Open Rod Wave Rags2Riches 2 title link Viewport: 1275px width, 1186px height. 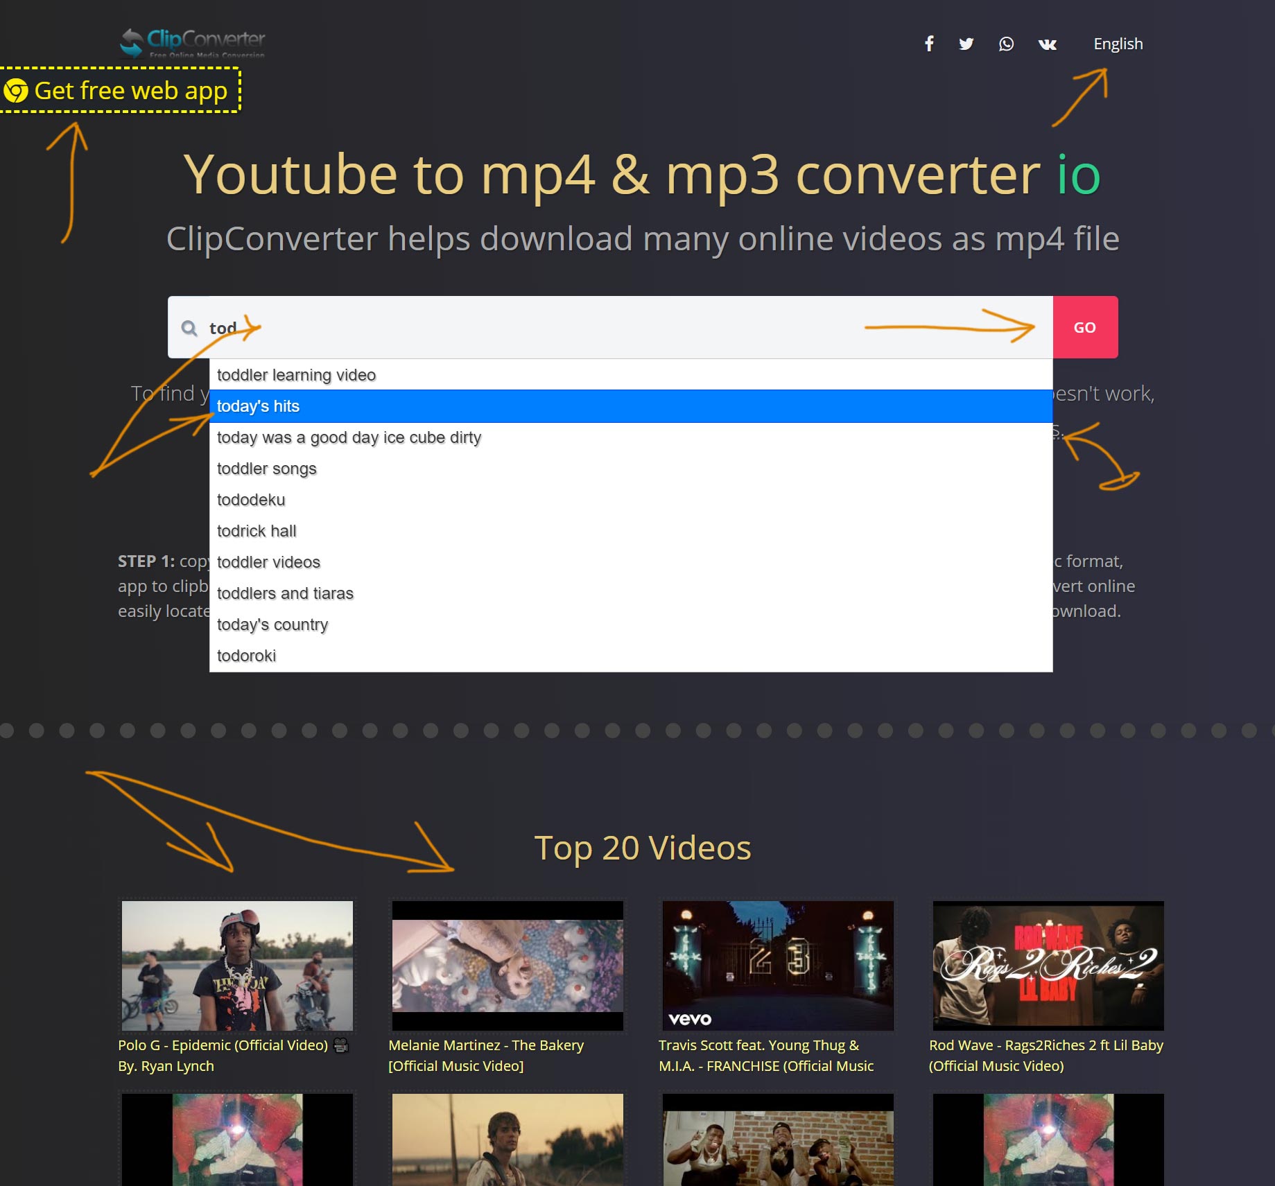pyautogui.click(x=1046, y=1055)
